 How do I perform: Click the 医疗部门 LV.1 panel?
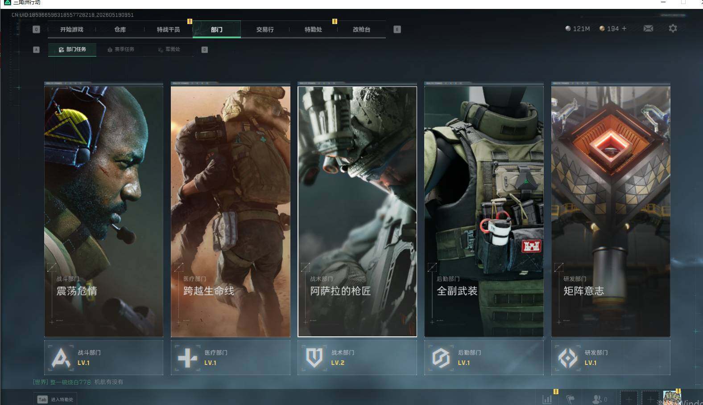[231, 358]
